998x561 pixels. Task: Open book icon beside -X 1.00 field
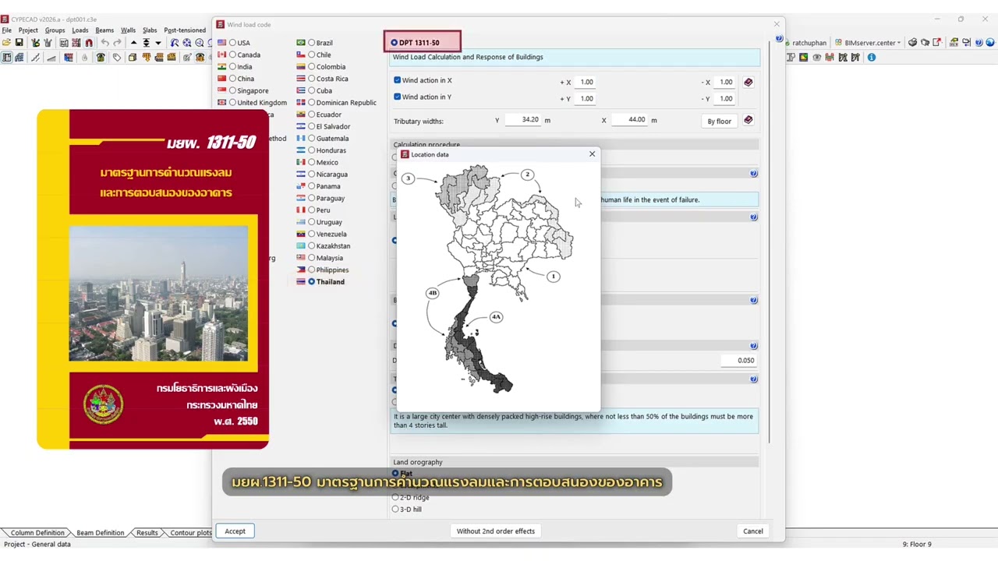pos(748,82)
